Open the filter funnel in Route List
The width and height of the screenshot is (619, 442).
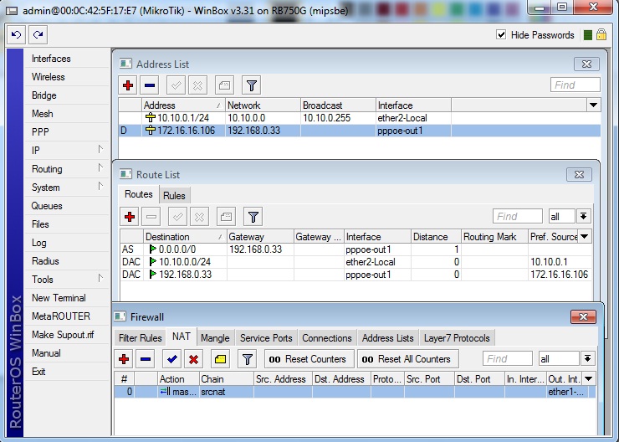[x=253, y=217]
